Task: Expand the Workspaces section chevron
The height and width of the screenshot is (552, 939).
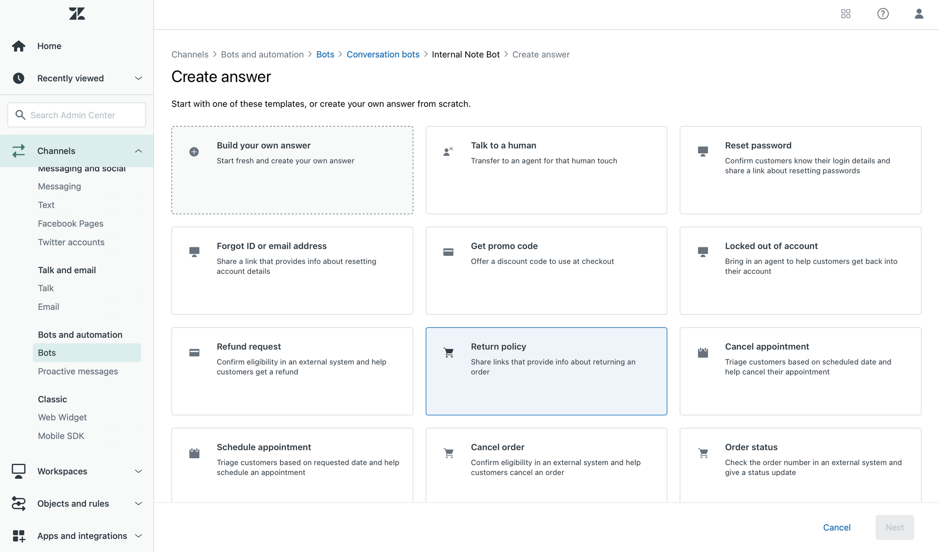Action: 139,471
